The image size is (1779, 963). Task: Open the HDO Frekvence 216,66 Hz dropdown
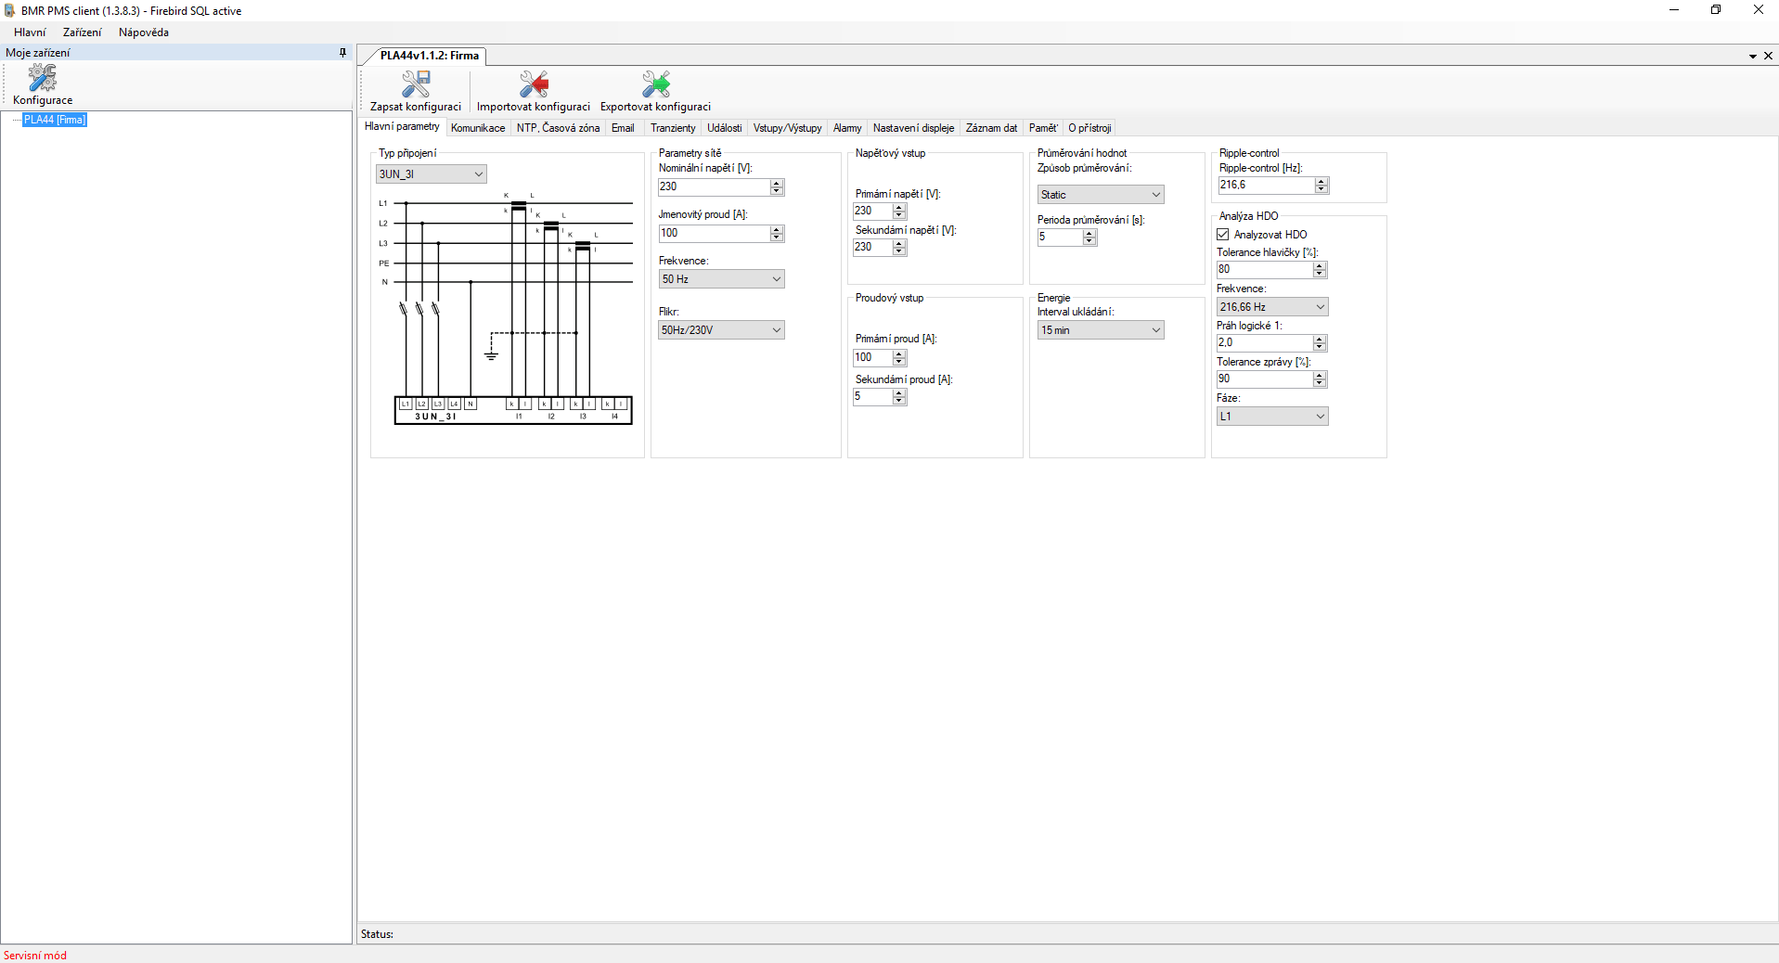point(1272,307)
